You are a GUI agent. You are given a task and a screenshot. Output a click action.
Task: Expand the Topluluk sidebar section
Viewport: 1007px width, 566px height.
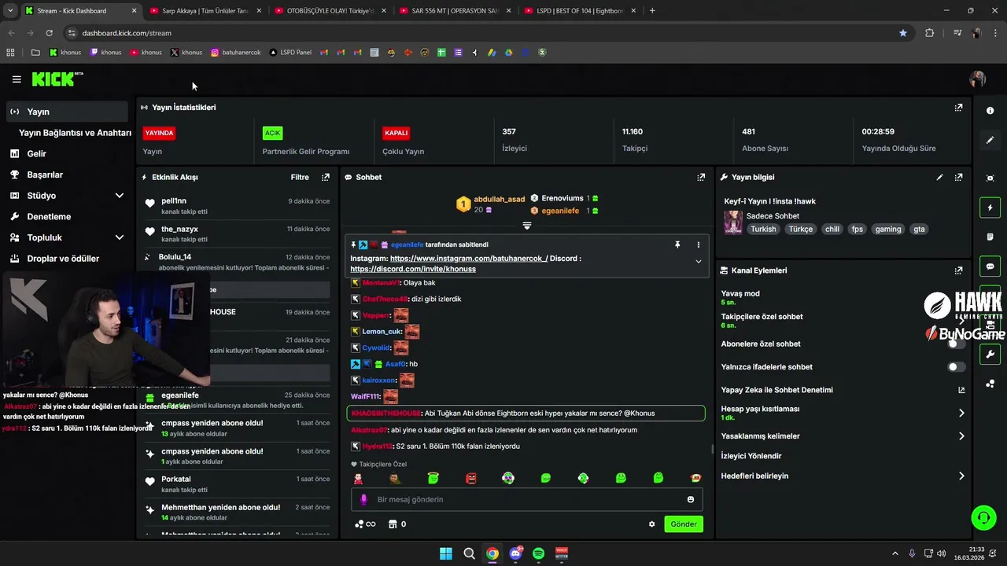120,237
